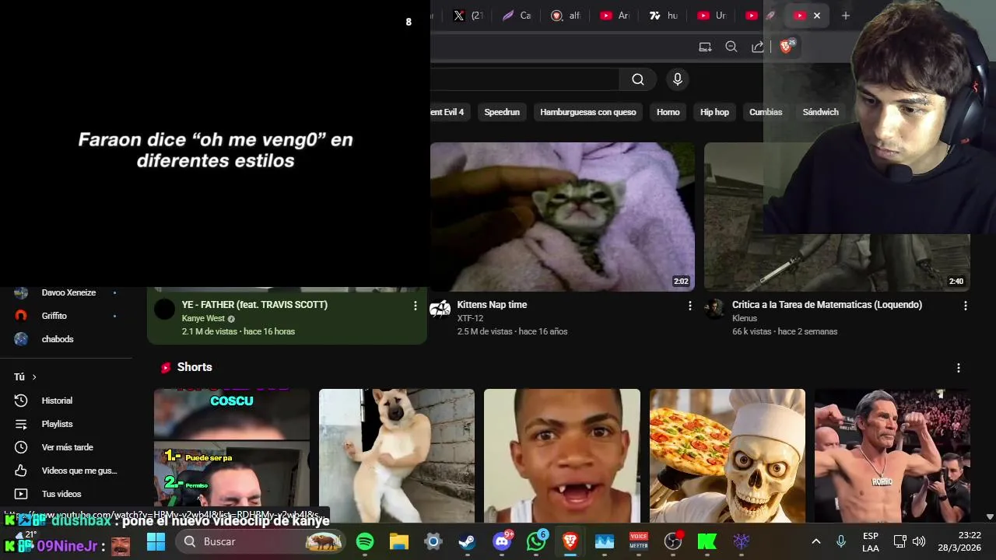Switch to the 'Ca' feather-icon browser tab
This screenshot has height=560, width=996.
click(x=517, y=16)
